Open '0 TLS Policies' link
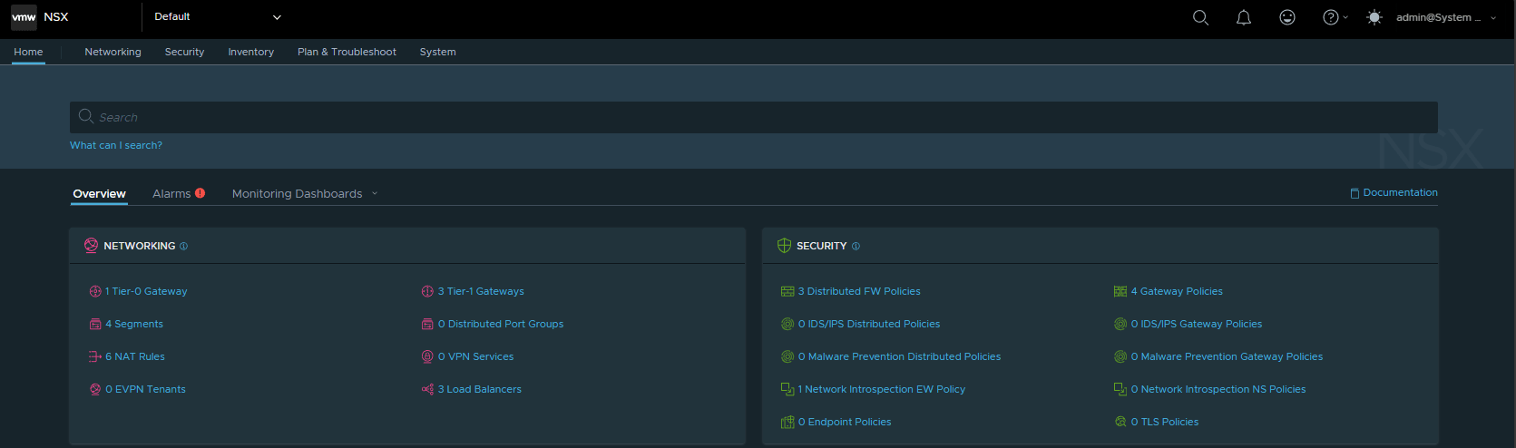This screenshot has width=1516, height=448. [1165, 422]
